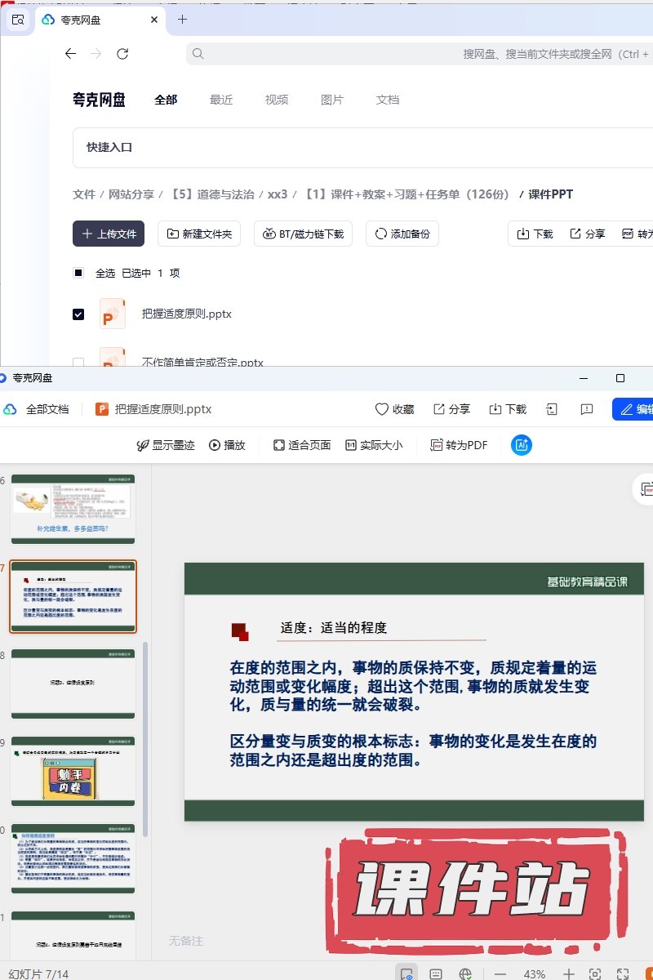Select slide 9 thumbnail in the slide panel
The image size is (653, 980).
click(x=73, y=771)
